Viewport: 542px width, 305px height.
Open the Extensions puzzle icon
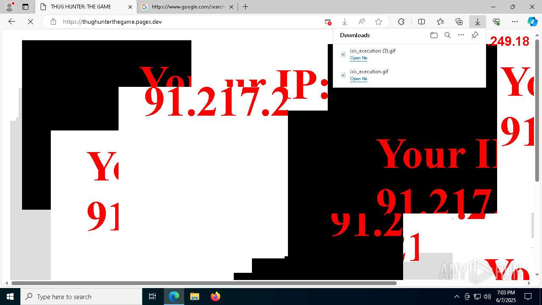pos(401,22)
